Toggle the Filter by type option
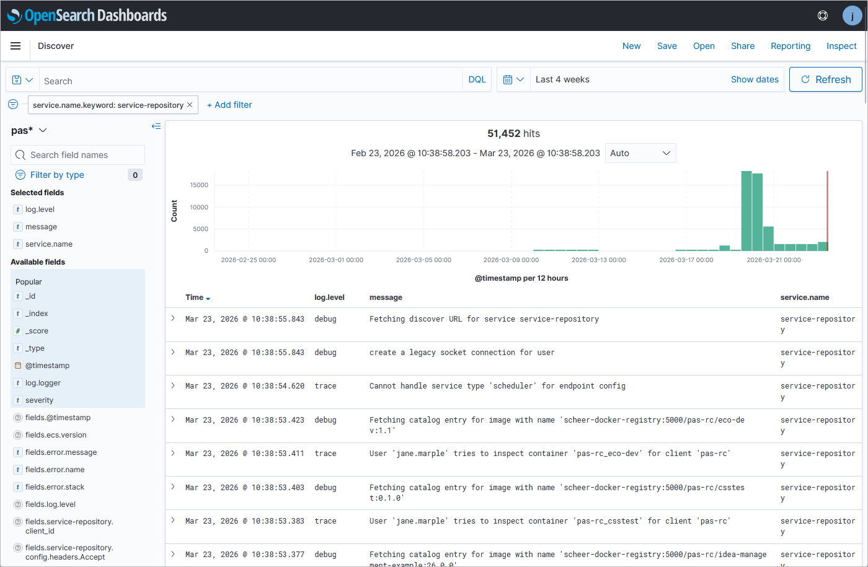Viewport: 868px width, 567px height. pos(57,175)
